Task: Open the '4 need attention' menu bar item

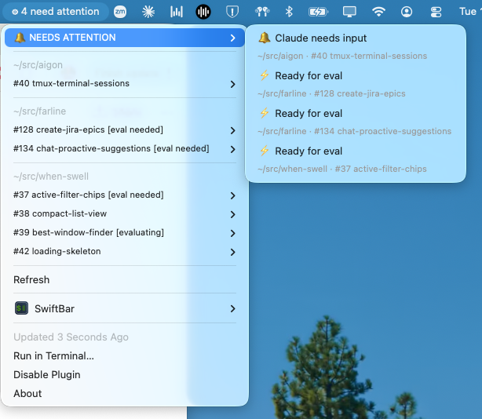Action: point(56,12)
